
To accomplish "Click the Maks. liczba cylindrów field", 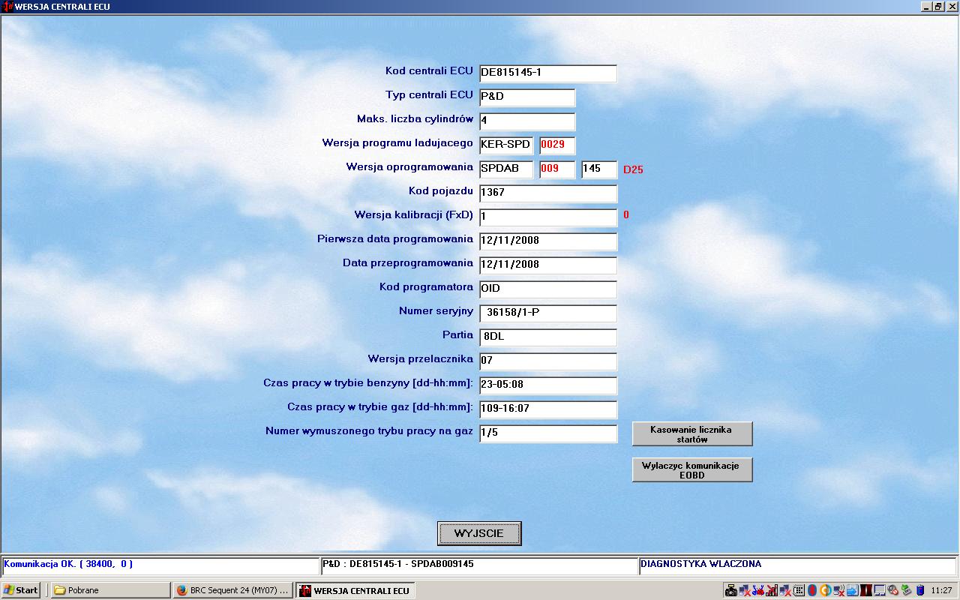I will [527, 121].
